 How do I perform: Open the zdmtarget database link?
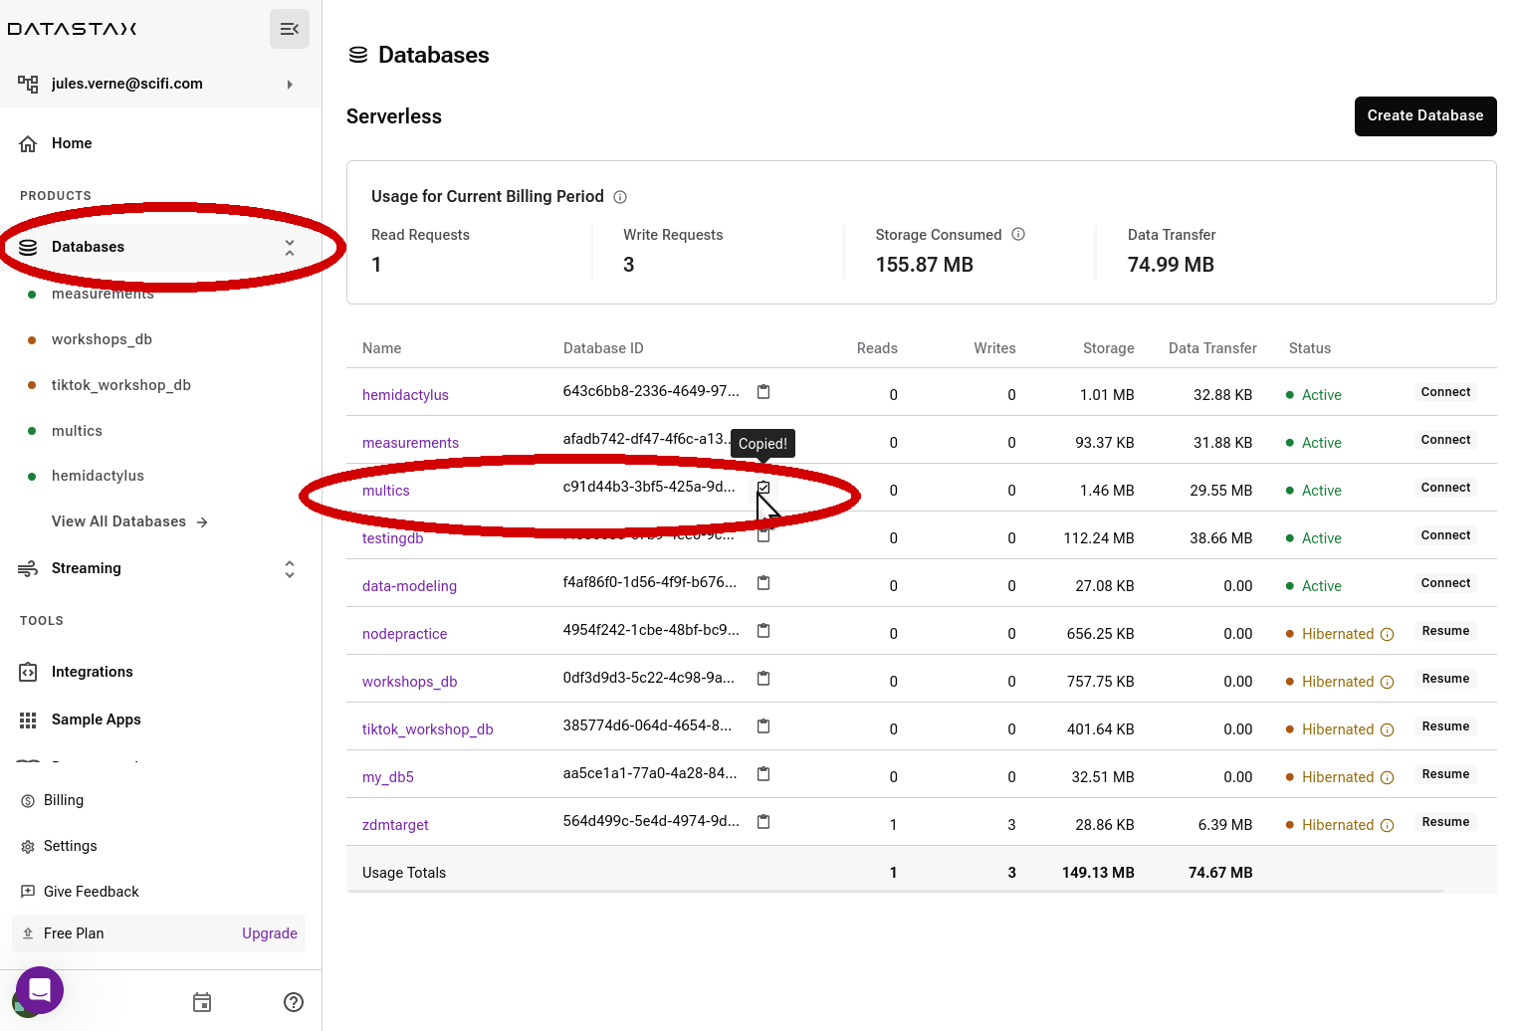point(395,825)
